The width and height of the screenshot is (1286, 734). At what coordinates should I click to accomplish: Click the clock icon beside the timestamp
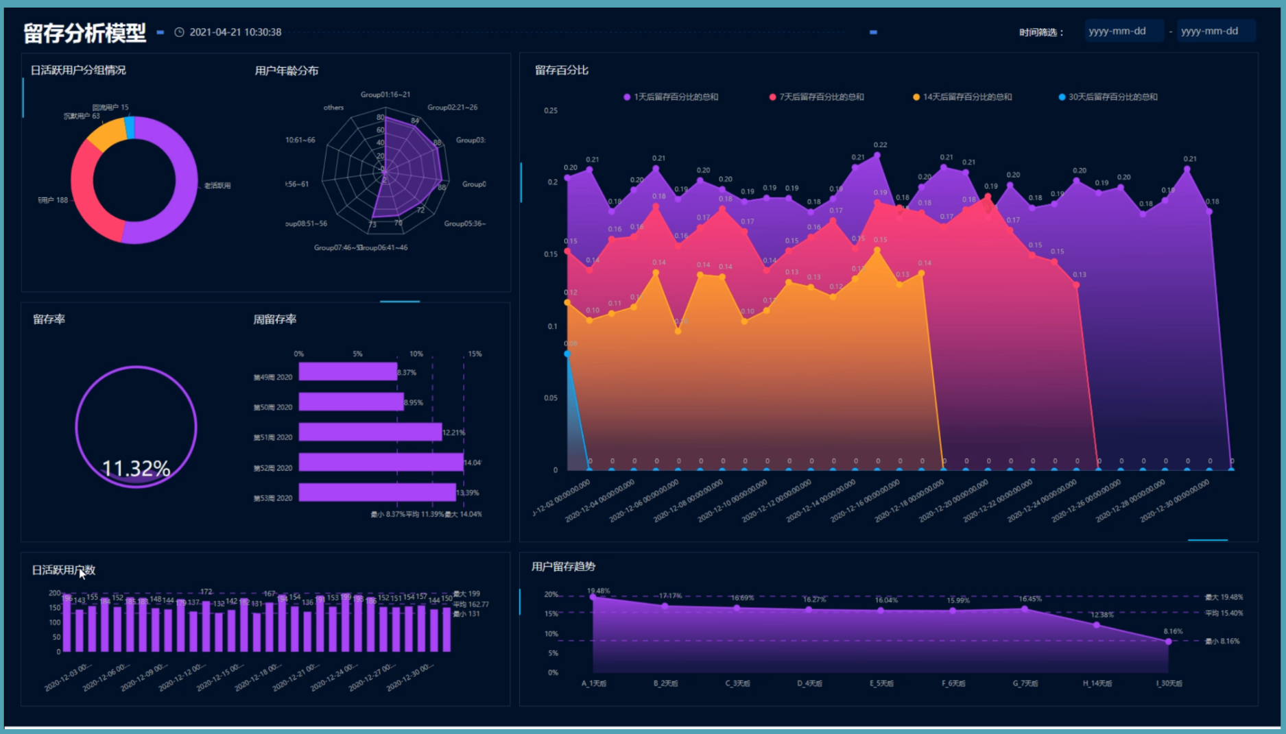point(179,32)
